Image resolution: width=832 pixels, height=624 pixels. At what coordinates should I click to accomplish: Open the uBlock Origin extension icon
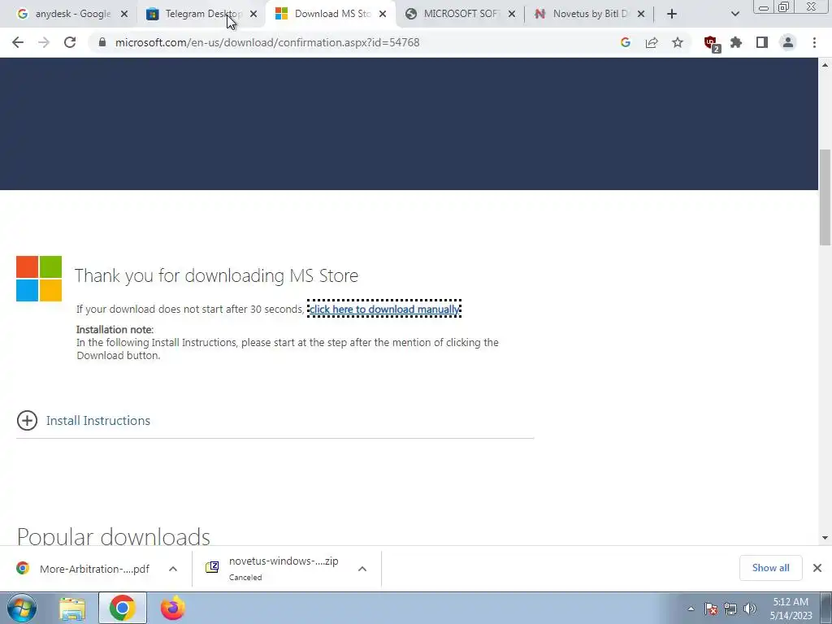coord(711,43)
